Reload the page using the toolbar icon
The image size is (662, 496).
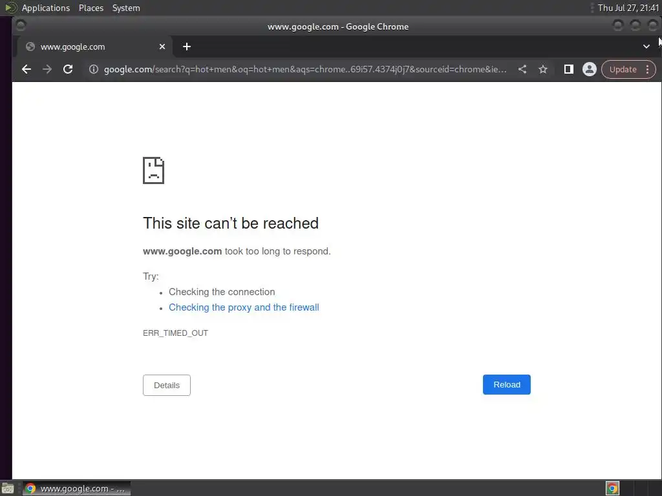click(67, 69)
